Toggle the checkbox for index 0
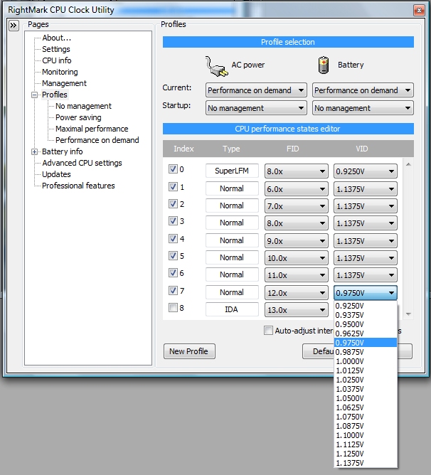This screenshot has height=475, width=431. (x=173, y=169)
